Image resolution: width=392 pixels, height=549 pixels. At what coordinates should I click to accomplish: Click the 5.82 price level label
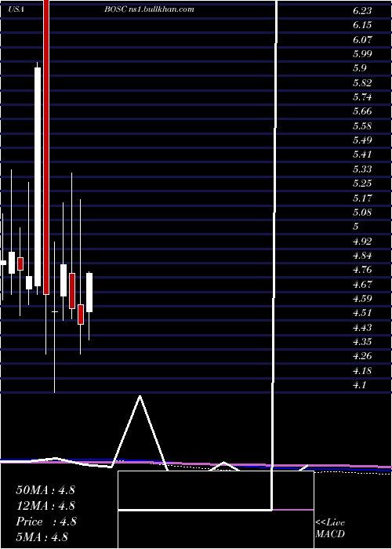coord(362,83)
